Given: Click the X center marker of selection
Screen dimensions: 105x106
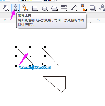Looking at the screenshot, I should [x=30, y=56].
